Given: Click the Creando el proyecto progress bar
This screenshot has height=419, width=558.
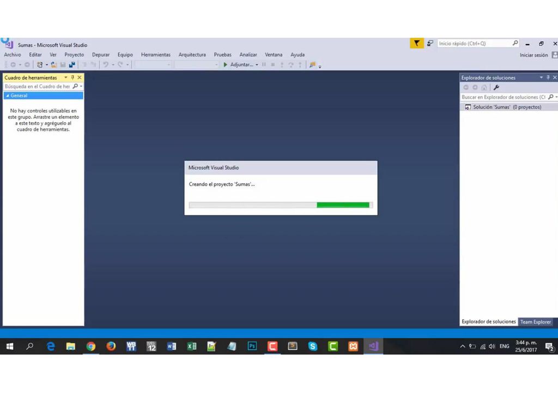Looking at the screenshot, I should [281, 205].
